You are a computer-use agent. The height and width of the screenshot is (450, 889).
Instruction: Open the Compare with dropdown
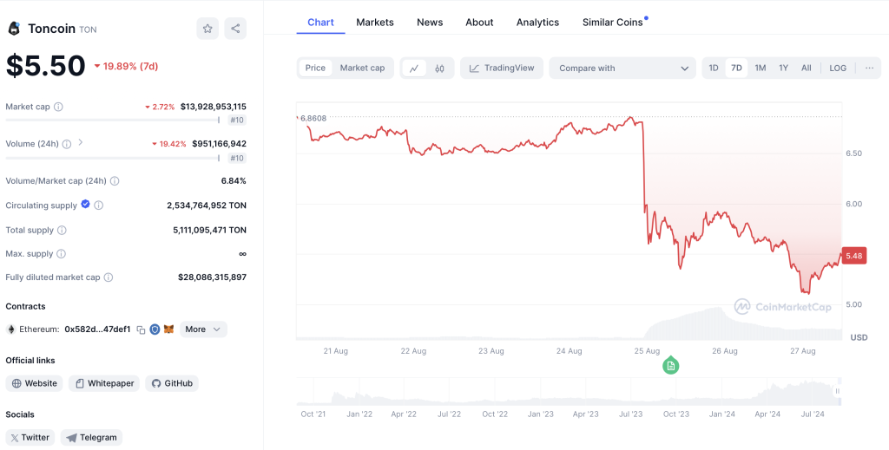pyautogui.click(x=622, y=68)
